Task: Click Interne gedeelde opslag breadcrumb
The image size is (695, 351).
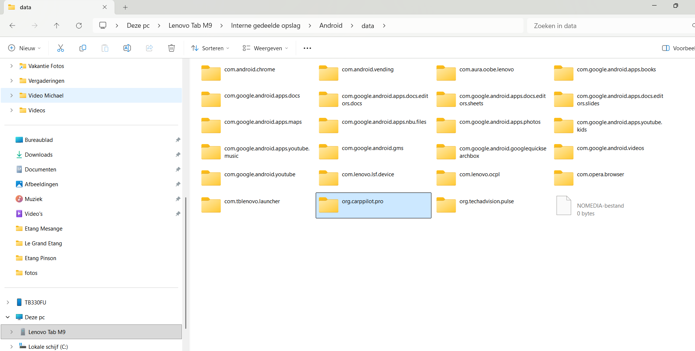Action: pyautogui.click(x=265, y=25)
